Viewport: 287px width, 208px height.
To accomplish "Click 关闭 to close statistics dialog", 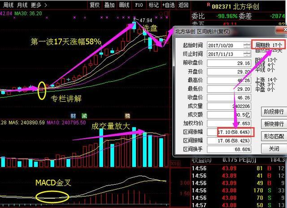I will pos(274,148).
